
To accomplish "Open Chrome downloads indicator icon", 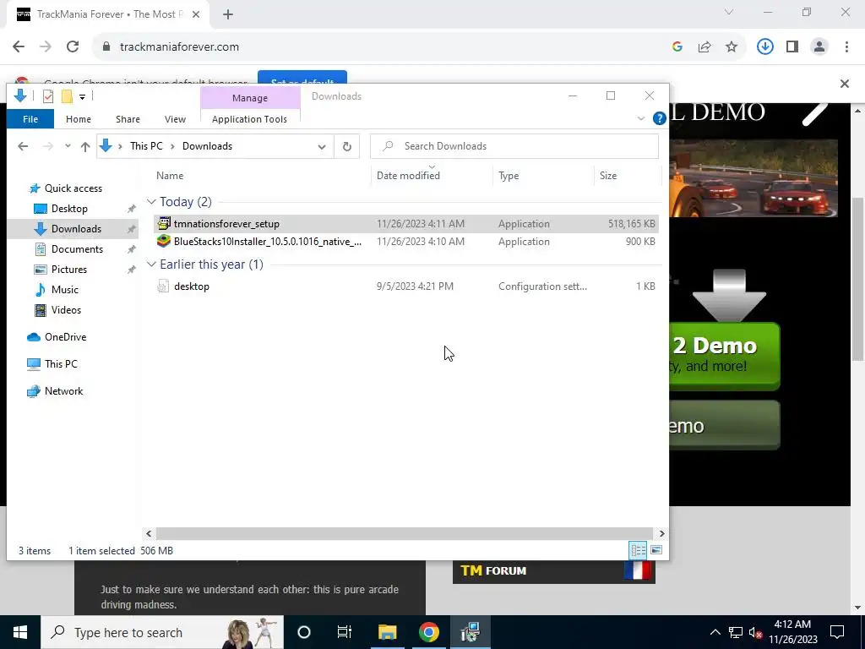I will [764, 47].
